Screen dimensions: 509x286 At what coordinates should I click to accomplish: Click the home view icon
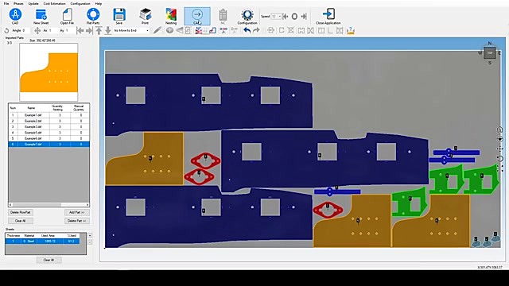[x=500, y=129]
